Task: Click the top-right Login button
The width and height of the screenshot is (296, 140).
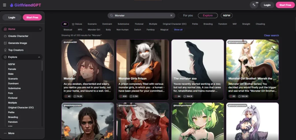Action: (x=267, y=5)
